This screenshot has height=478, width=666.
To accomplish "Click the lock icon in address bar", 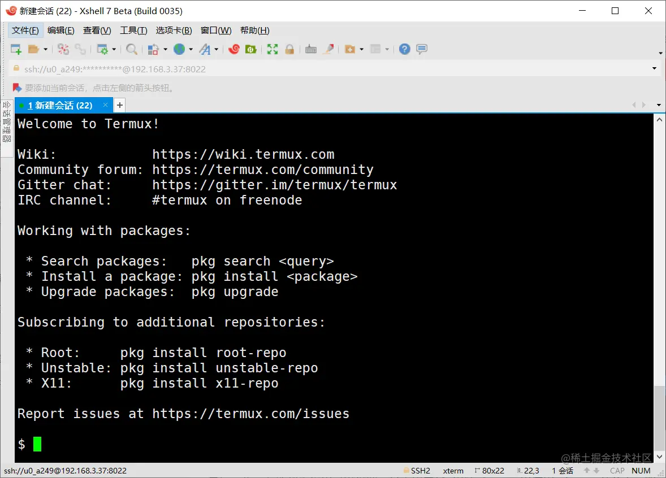I will 16,68.
